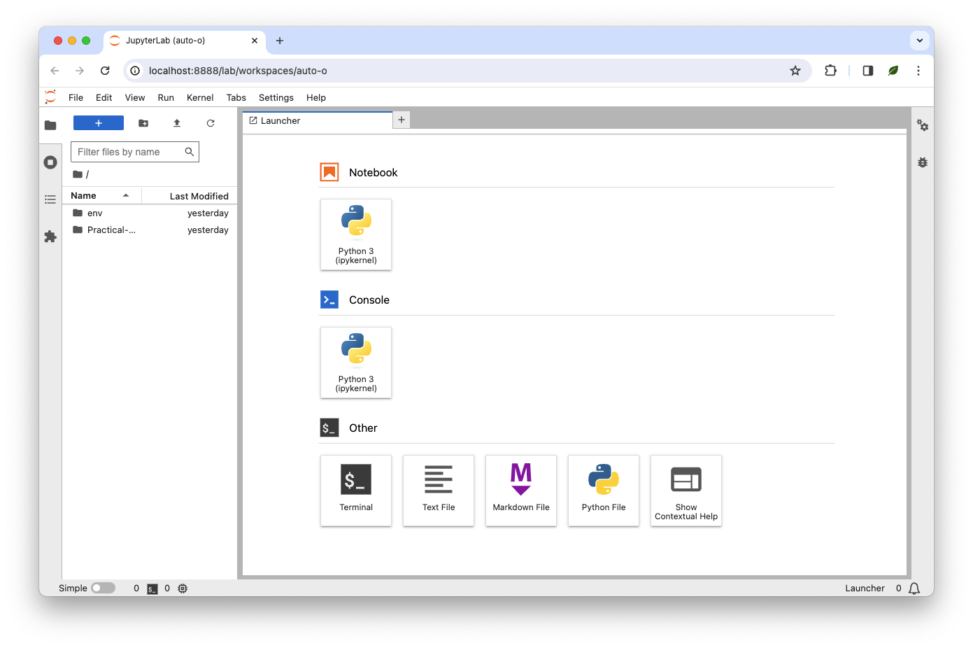Screen dimensions: 973x648
Task: Sort files by Last Modified header
Action: point(190,196)
